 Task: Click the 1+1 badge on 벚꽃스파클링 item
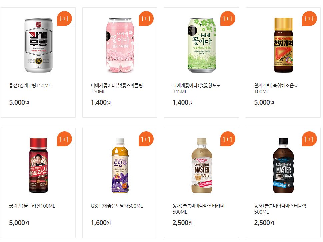click(146, 19)
